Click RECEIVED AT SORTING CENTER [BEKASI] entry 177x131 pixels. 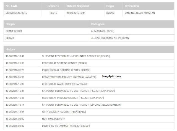click(65, 63)
